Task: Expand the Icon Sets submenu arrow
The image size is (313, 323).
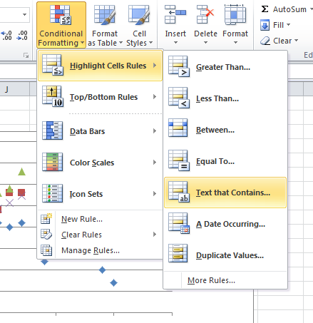Action: pos(155,194)
